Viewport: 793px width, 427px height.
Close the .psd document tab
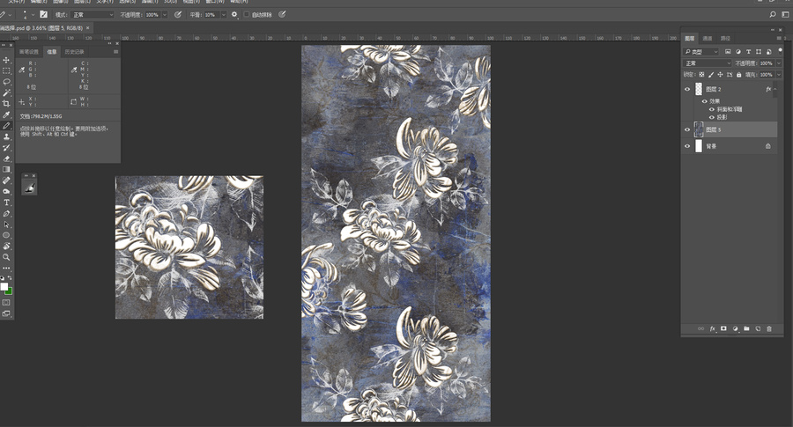[x=87, y=28]
